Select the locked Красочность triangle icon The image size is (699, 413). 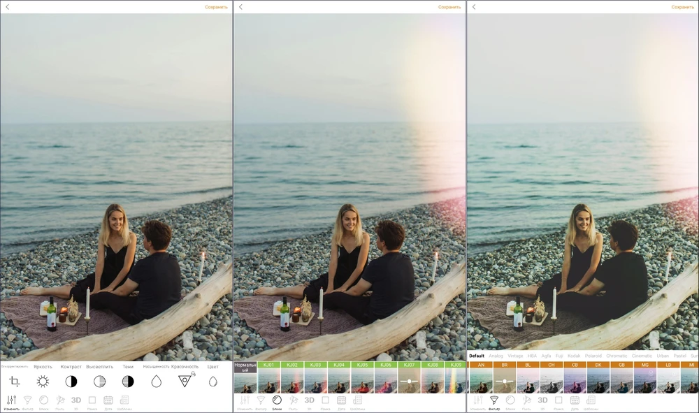[x=185, y=381]
